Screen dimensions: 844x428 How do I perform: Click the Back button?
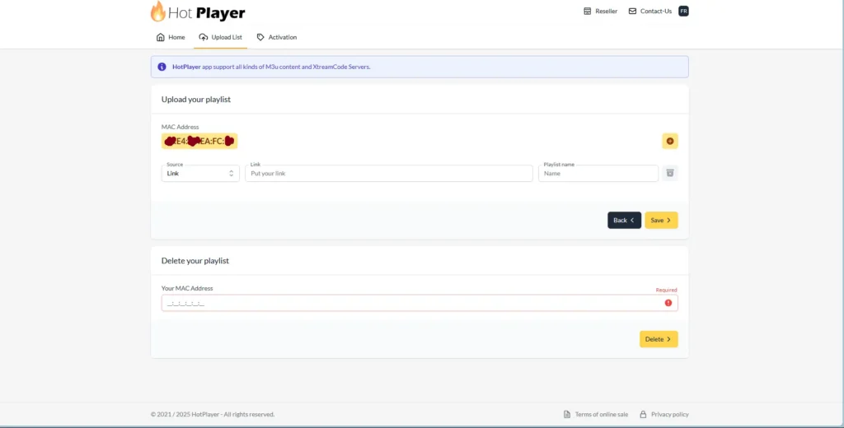point(625,220)
